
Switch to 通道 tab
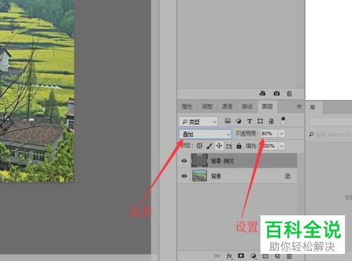[x=227, y=106]
